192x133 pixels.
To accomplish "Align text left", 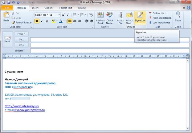I will (70, 21).
